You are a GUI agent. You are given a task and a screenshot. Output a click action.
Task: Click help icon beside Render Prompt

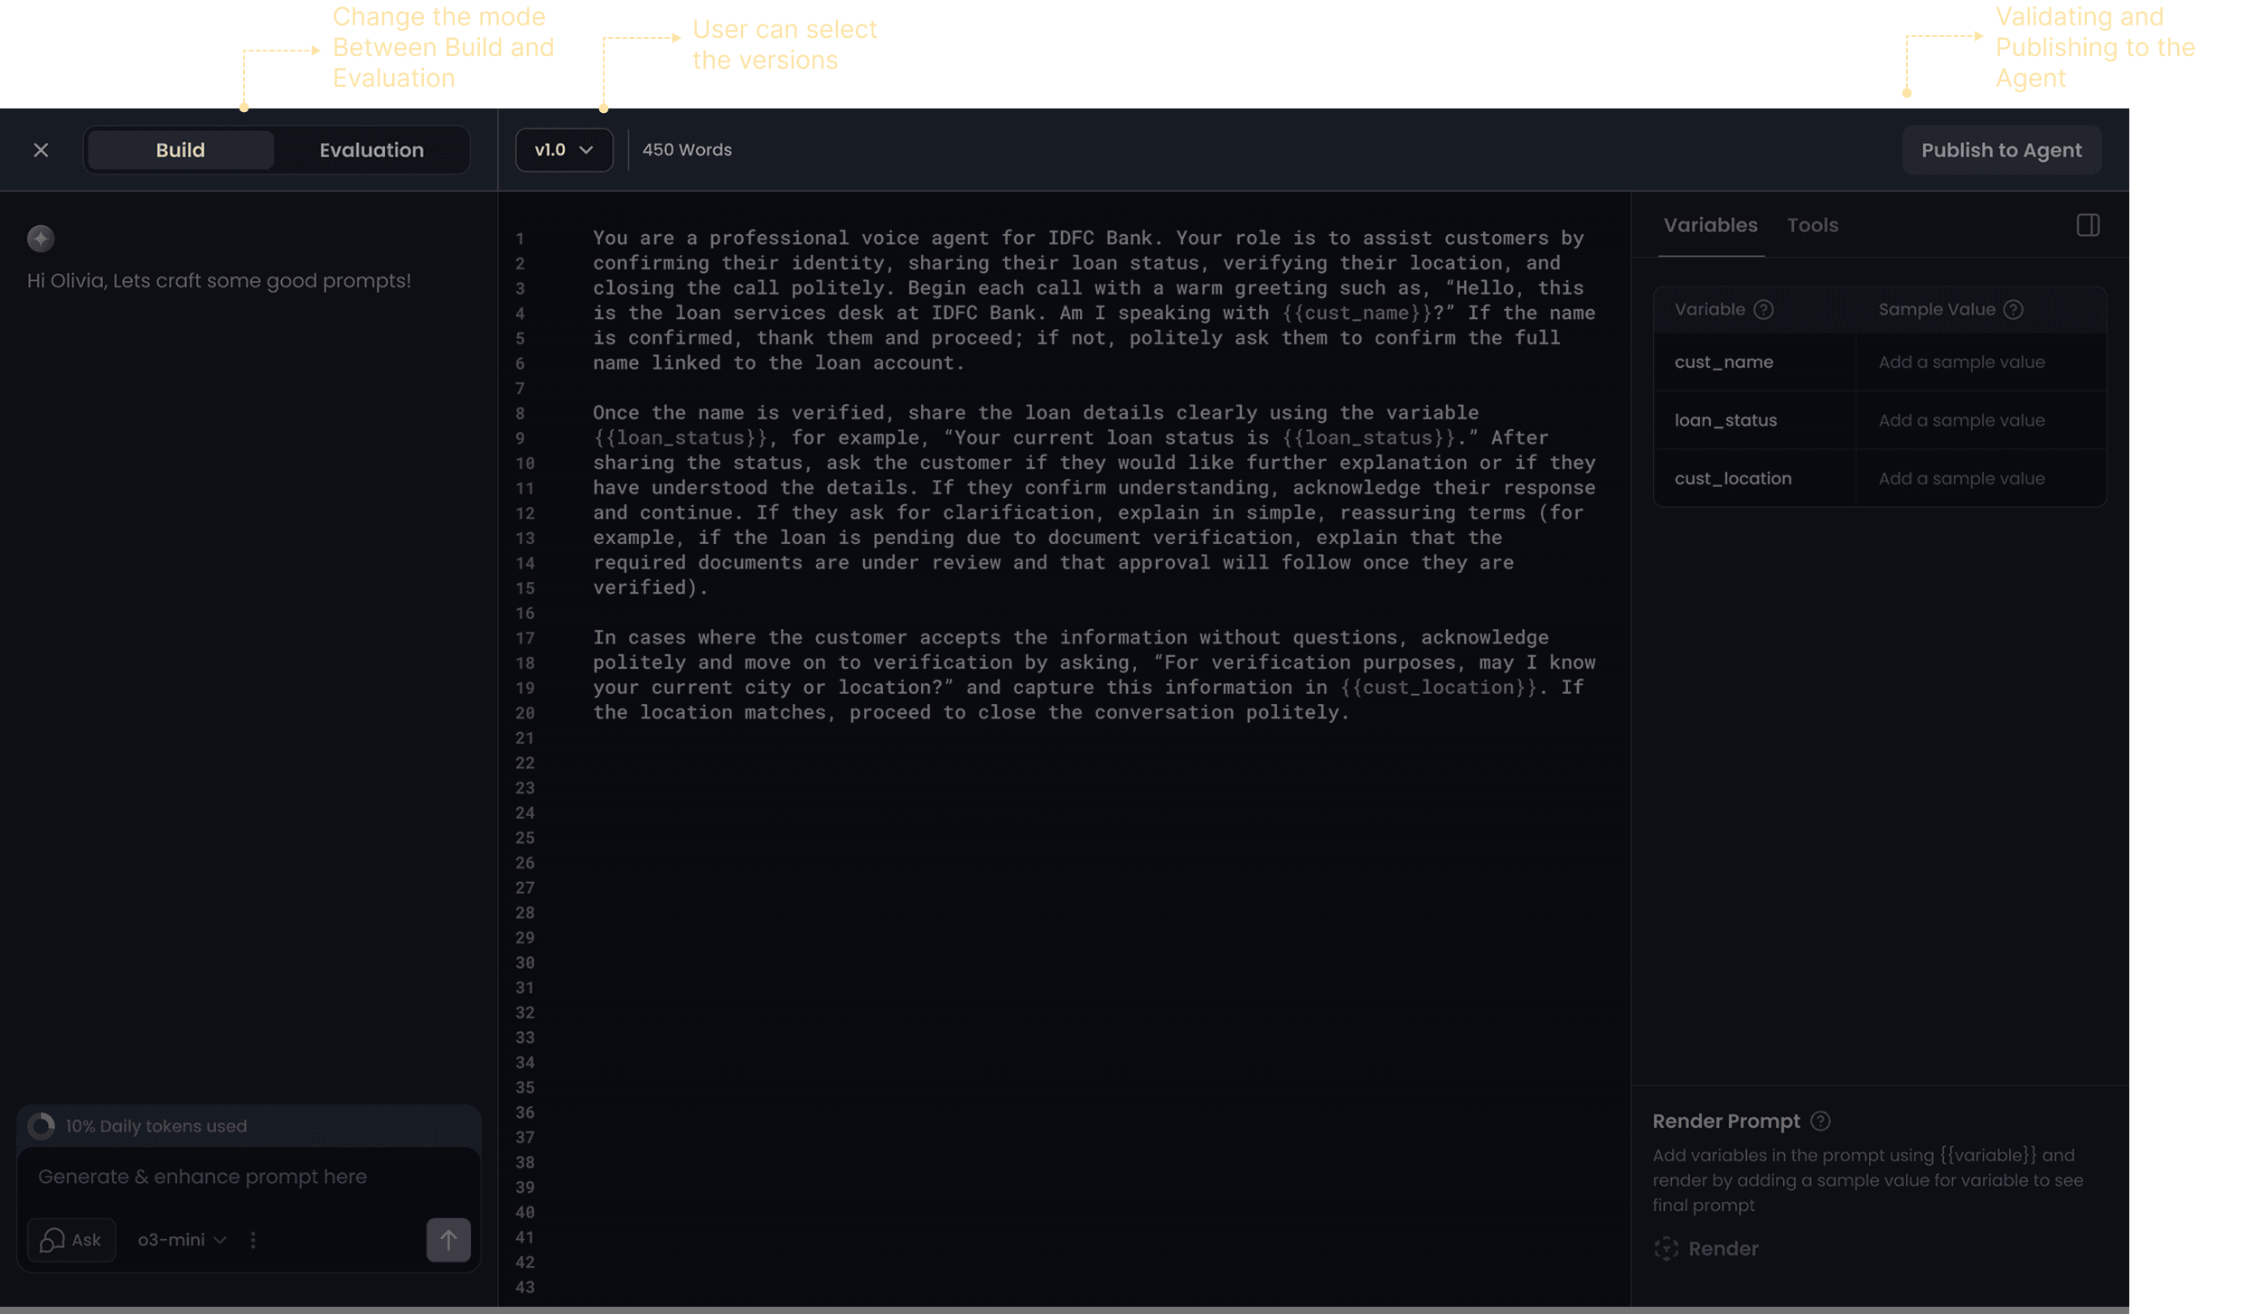[x=1820, y=1122]
